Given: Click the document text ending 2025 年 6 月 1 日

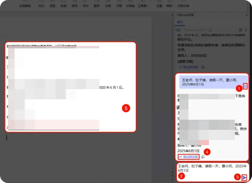Looking at the screenshot, I should coord(111,88).
